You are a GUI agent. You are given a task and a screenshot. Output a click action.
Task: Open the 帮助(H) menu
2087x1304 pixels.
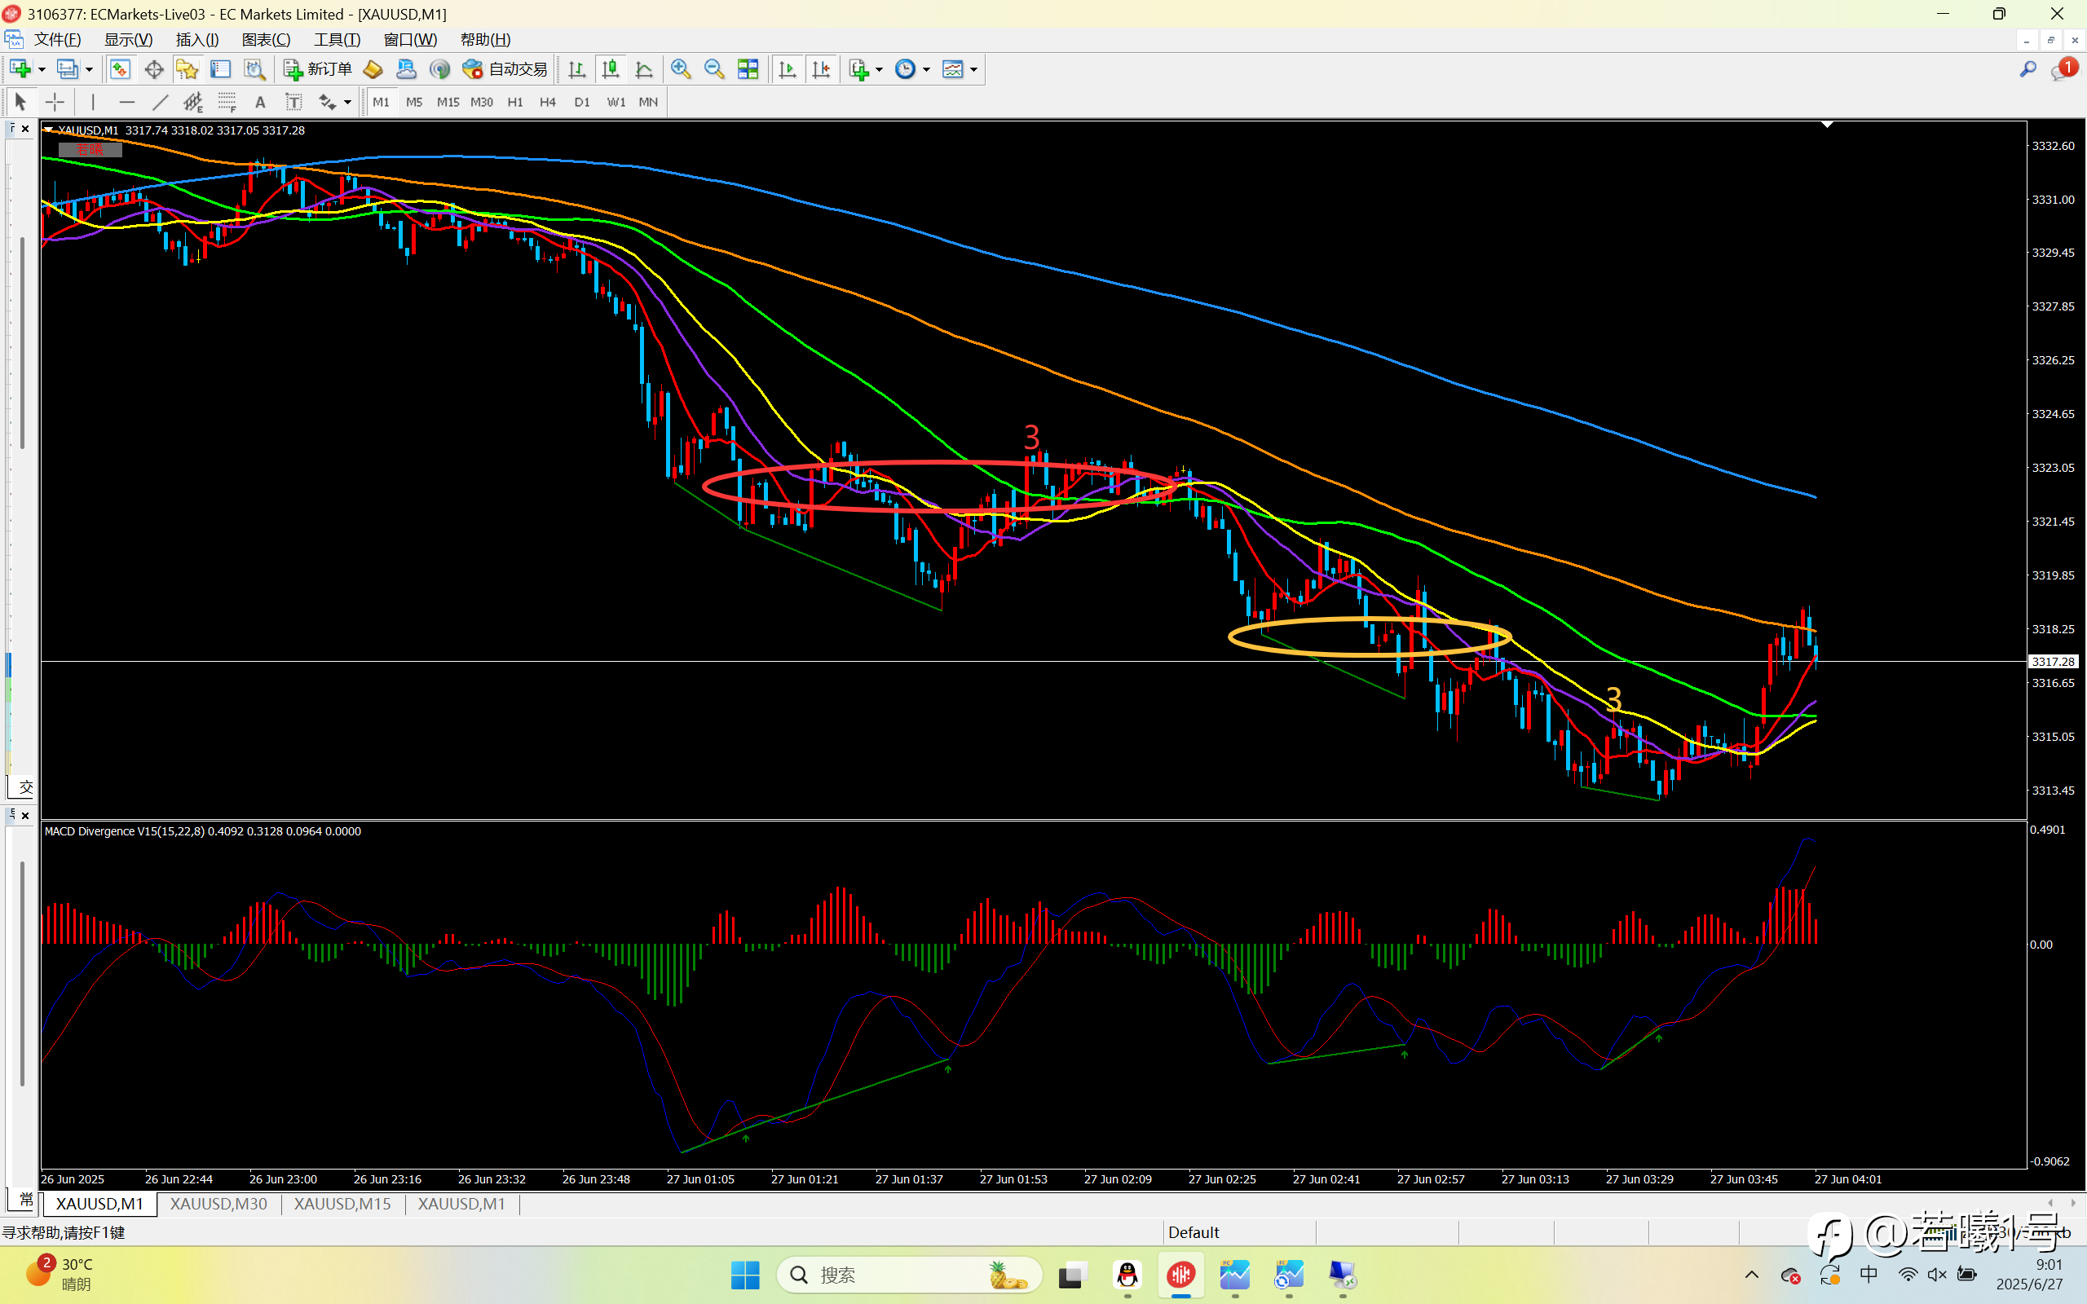pyautogui.click(x=486, y=40)
